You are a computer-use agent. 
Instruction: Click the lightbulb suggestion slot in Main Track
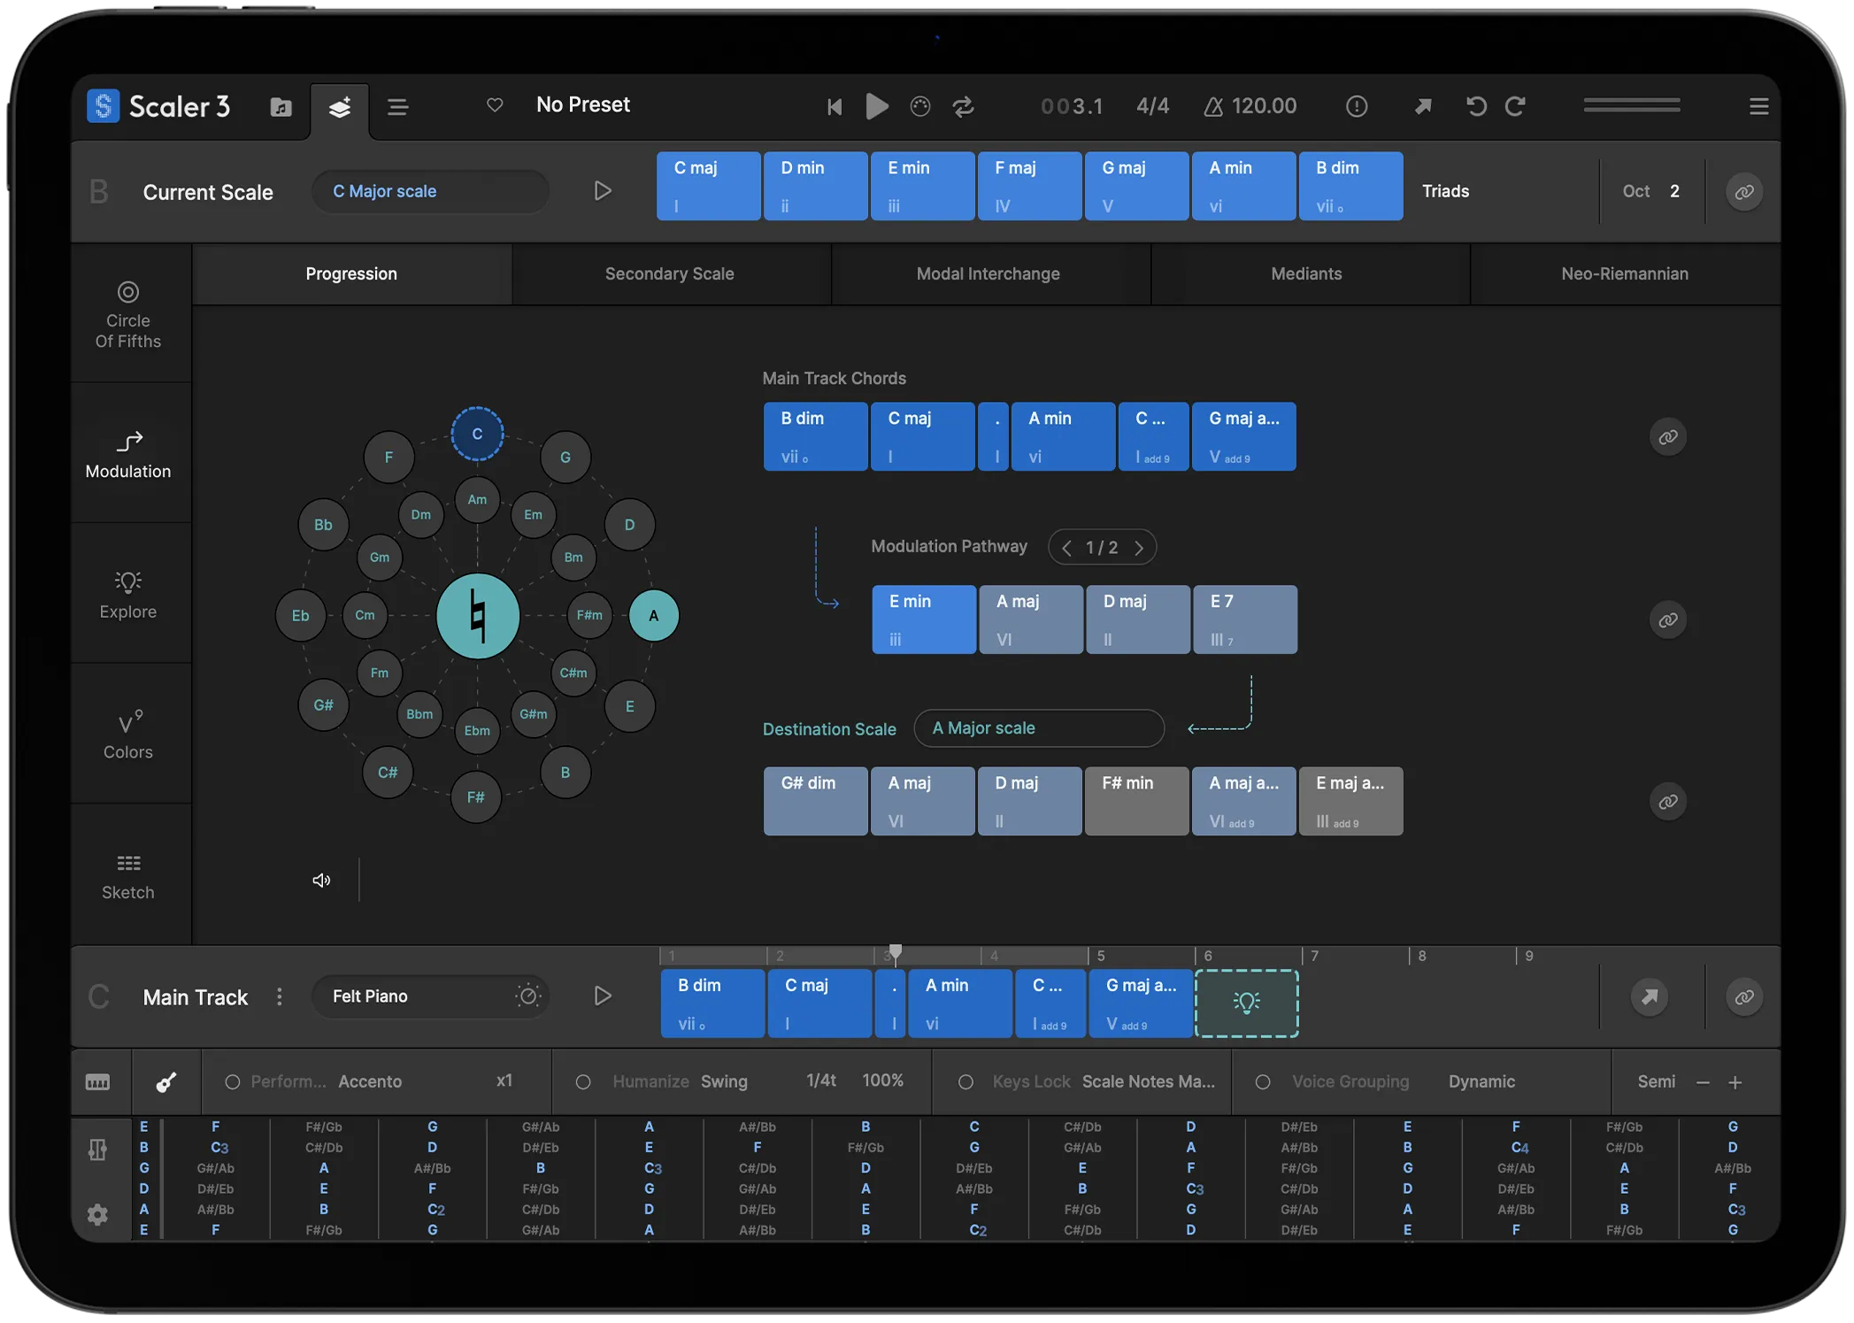point(1247,1003)
